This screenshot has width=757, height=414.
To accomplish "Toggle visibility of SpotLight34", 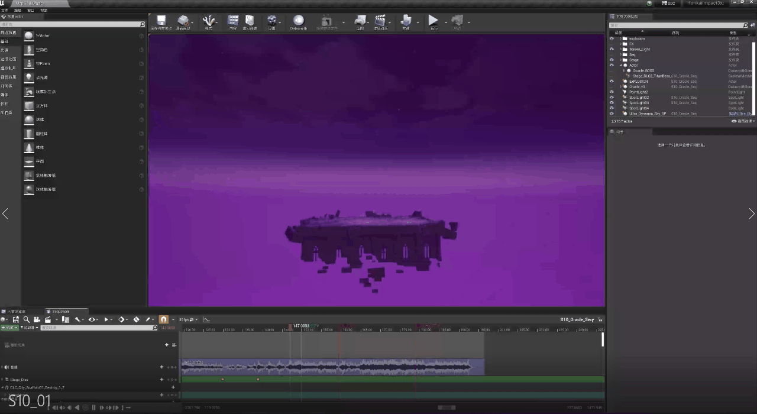I will coord(612,108).
